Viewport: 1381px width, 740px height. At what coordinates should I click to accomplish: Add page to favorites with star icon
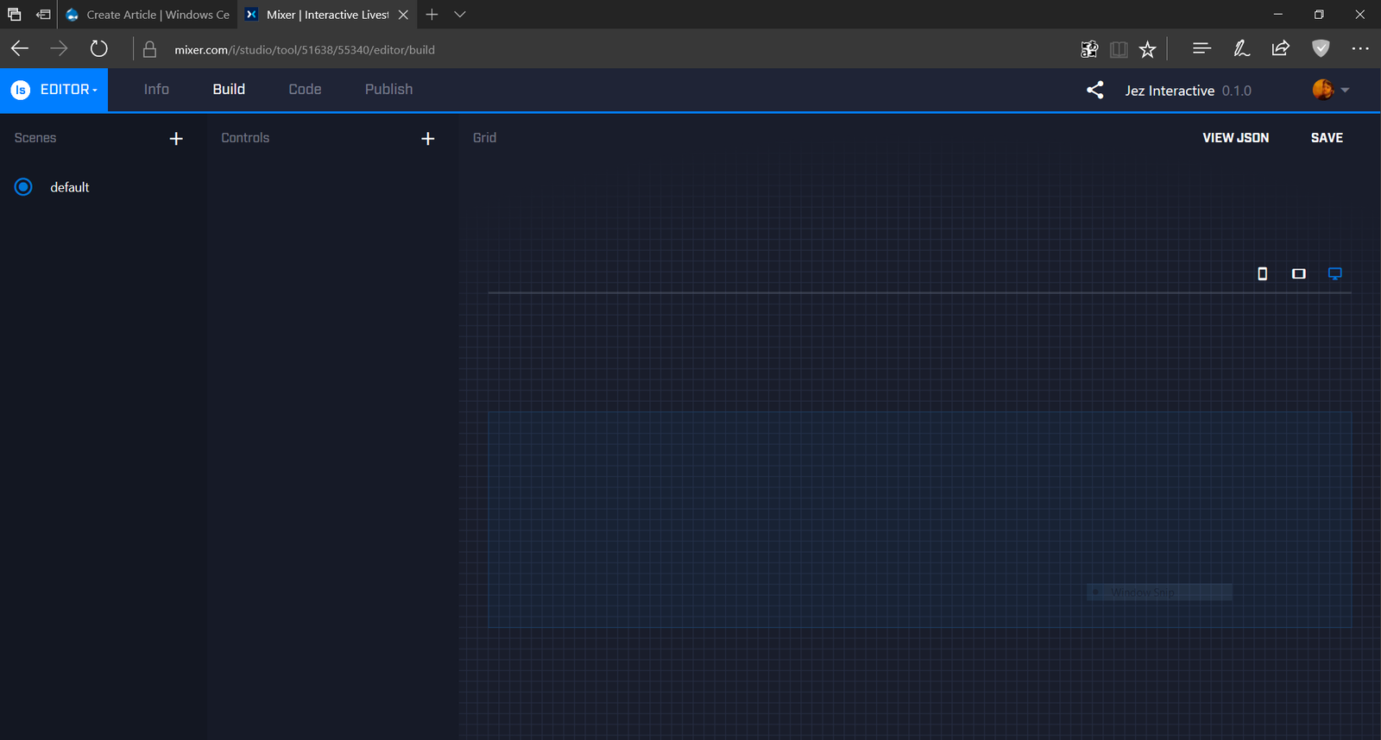[x=1147, y=50]
